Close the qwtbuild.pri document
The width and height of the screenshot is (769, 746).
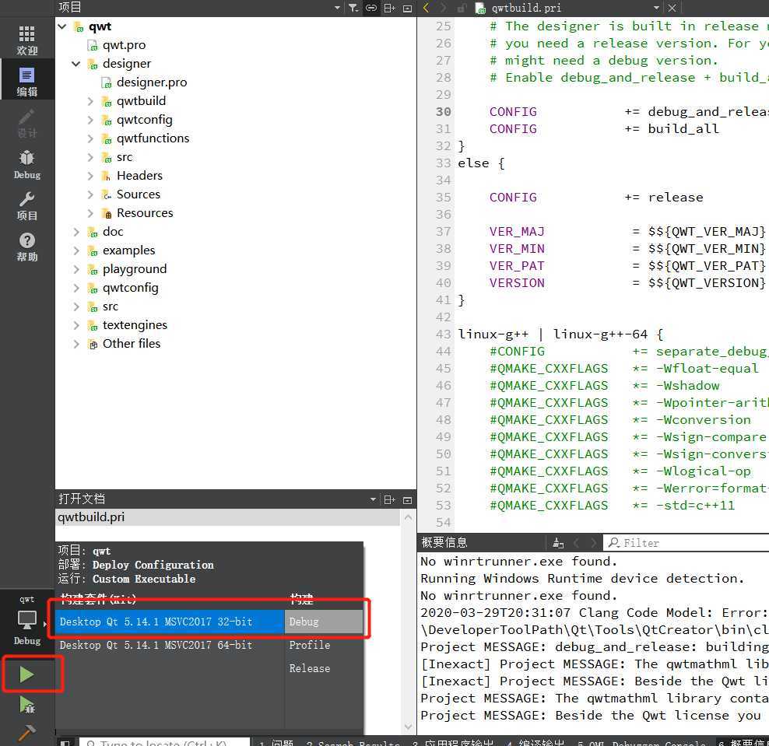[672, 8]
